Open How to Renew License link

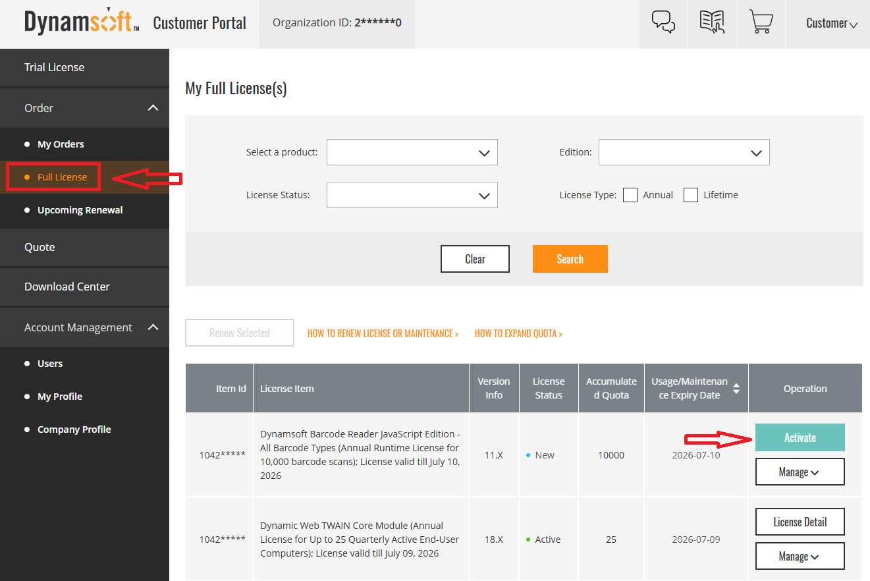[383, 333]
